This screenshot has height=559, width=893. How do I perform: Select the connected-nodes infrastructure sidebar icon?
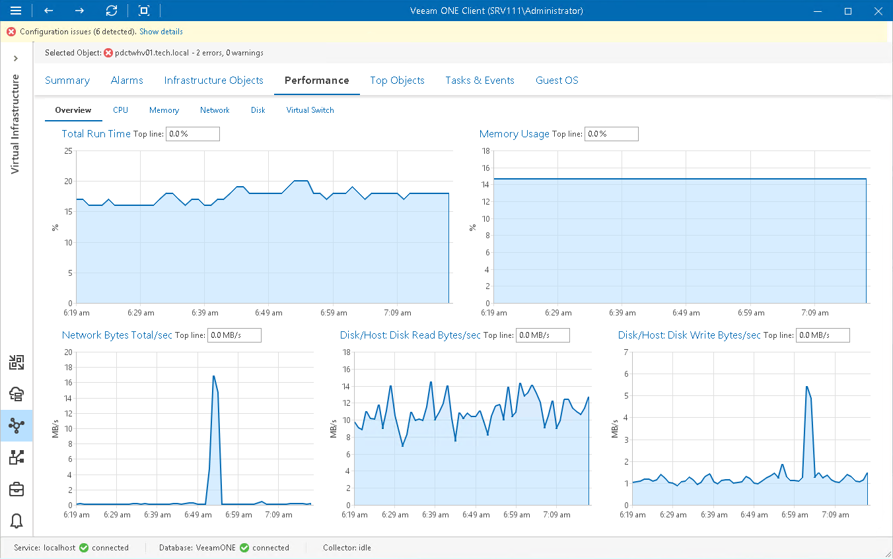pos(17,426)
